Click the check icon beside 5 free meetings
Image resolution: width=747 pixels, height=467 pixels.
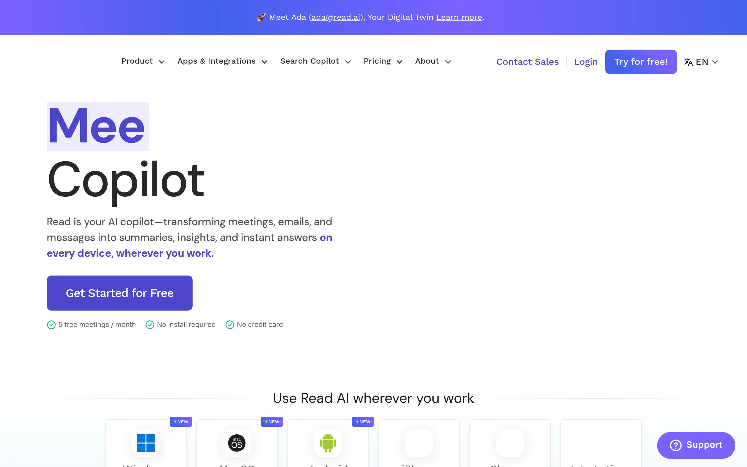coord(51,325)
